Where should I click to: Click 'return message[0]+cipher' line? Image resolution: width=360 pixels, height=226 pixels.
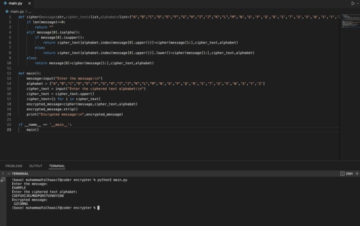[x=94, y=63]
